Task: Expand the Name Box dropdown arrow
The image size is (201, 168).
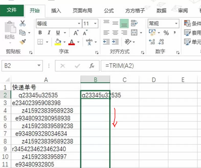Action: [x=39, y=66]
